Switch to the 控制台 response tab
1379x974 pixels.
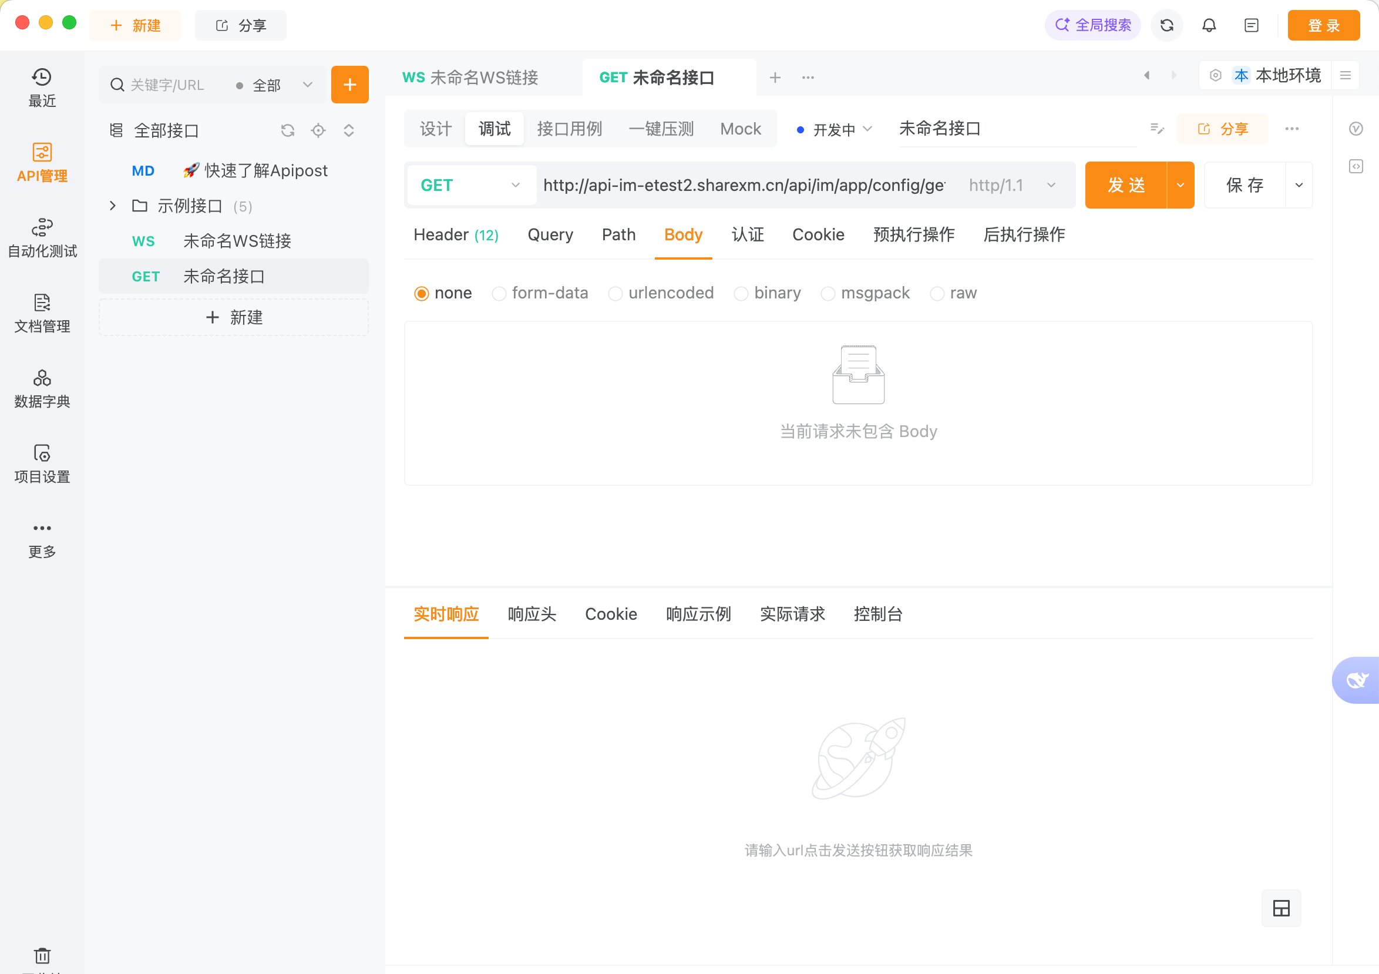(878, 613)
